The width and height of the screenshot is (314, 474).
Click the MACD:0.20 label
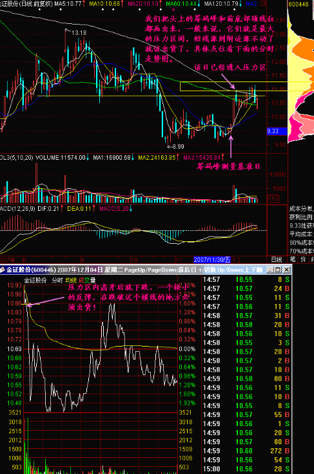point(114,209)
